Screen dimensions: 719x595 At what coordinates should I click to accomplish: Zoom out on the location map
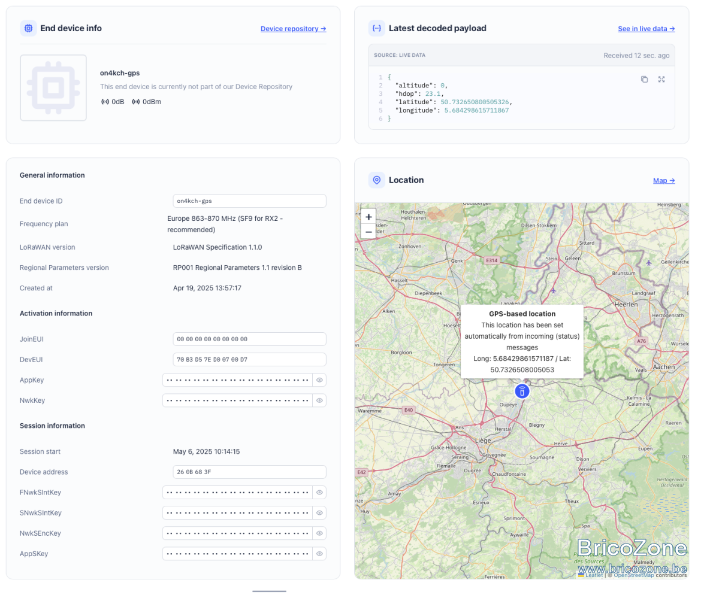368,232
